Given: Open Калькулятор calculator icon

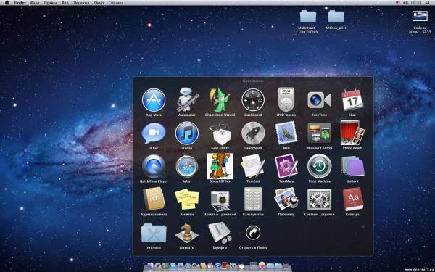Looking at the screenshot, I should pos(253,199).
